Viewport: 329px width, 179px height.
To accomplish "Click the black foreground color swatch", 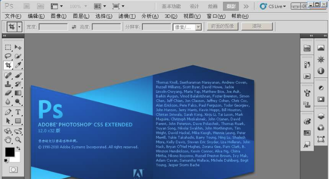I will [10, 152].
